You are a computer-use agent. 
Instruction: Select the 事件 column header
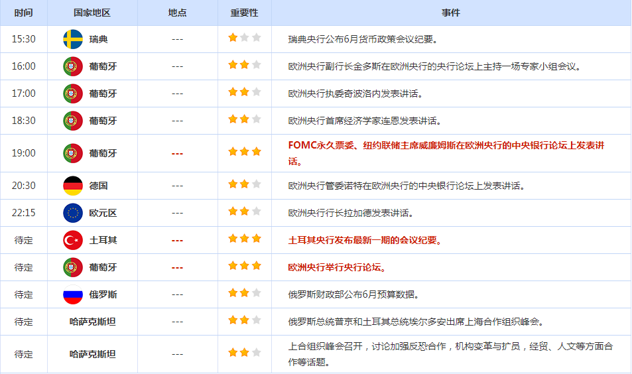tap(451, 13)
